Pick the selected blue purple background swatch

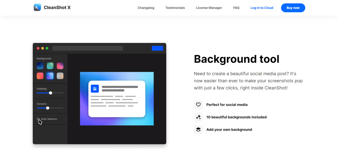pyautogui.click(x=50, y=76)
